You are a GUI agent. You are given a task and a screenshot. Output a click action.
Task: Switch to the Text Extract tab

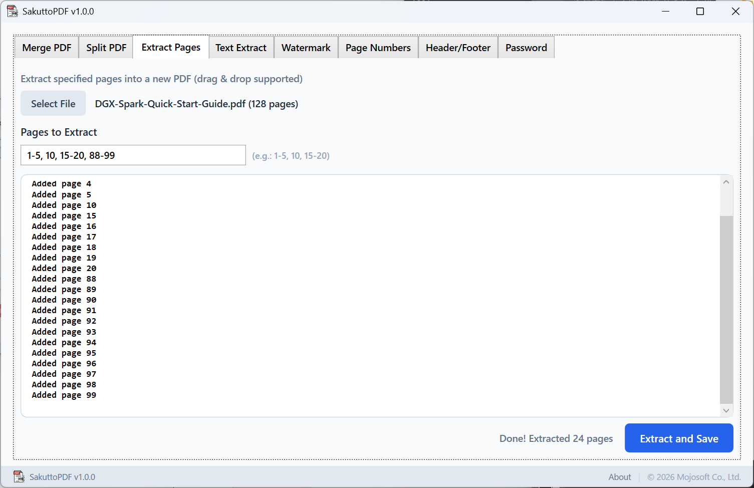241,47
